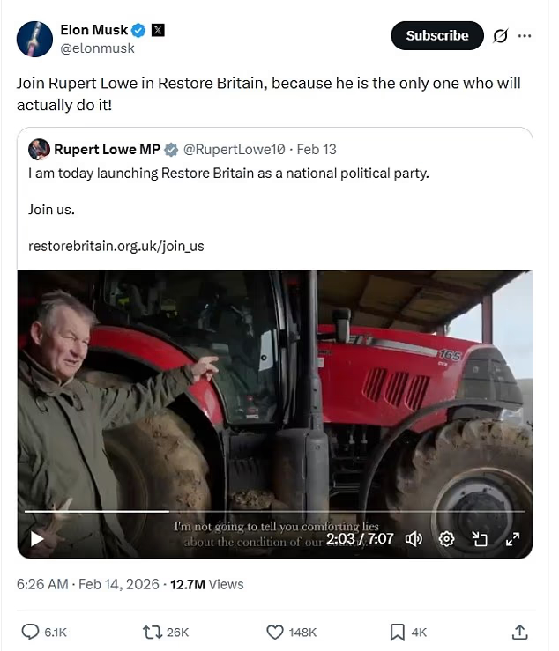559x651 pixels.
Task: Mute the video volume
Action: [413, 538]
